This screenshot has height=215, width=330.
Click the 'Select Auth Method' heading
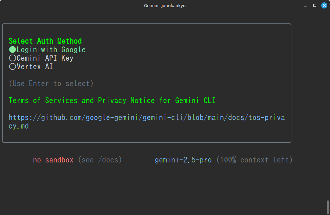(x=45, y=41)
